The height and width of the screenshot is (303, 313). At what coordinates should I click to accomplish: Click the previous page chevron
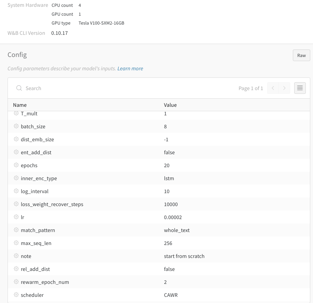point(273,88)
